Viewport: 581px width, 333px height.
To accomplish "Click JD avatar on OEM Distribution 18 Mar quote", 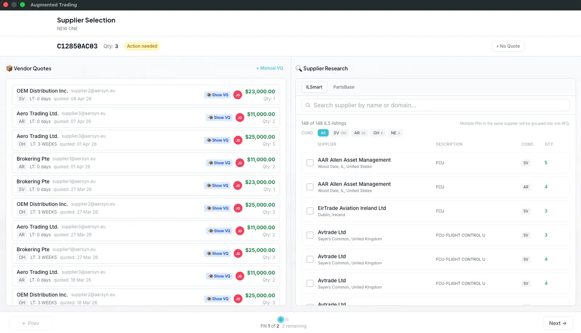I will click(x=238, y=299).
